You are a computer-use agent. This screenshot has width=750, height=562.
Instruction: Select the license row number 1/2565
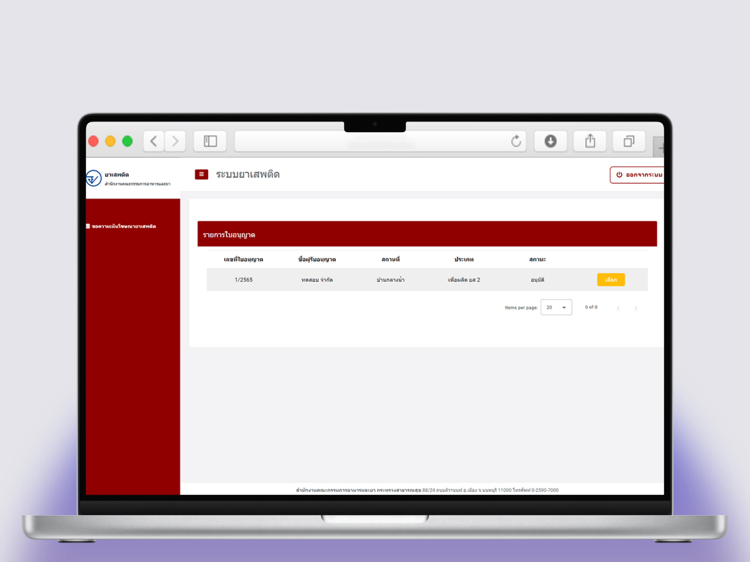(610, 280)
